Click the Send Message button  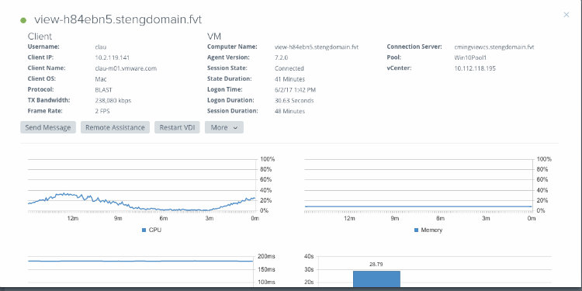48,127
